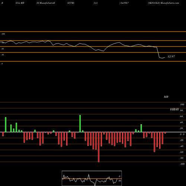Viewport: 186px width, 186px height.
Task: Click the 30 label on RSI axis
Action: 3,55
